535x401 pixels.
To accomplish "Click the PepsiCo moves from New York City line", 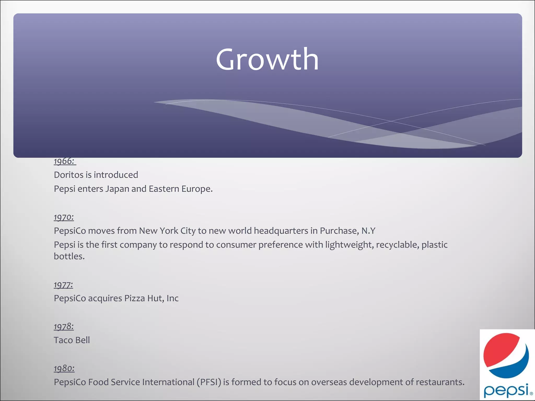I will 214,231.
